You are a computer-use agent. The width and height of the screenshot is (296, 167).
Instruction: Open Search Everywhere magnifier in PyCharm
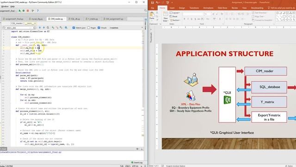(145, 11)
